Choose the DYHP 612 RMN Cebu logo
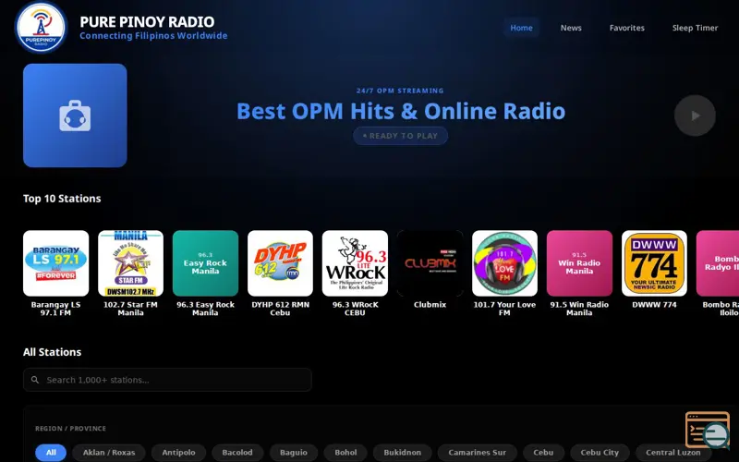739x462 pixels. click(x=280, y=263)
